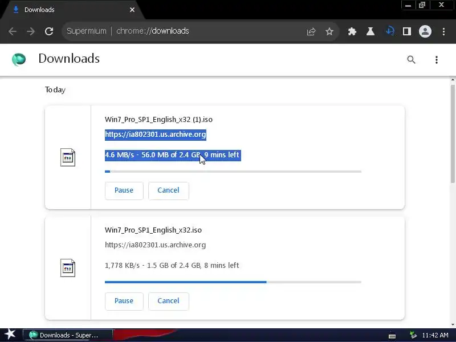Screen dimensions: 456x342
Task: Click file icon of Win7_Pro_SP1_English_x32.iso
Action: pos(68,268)
